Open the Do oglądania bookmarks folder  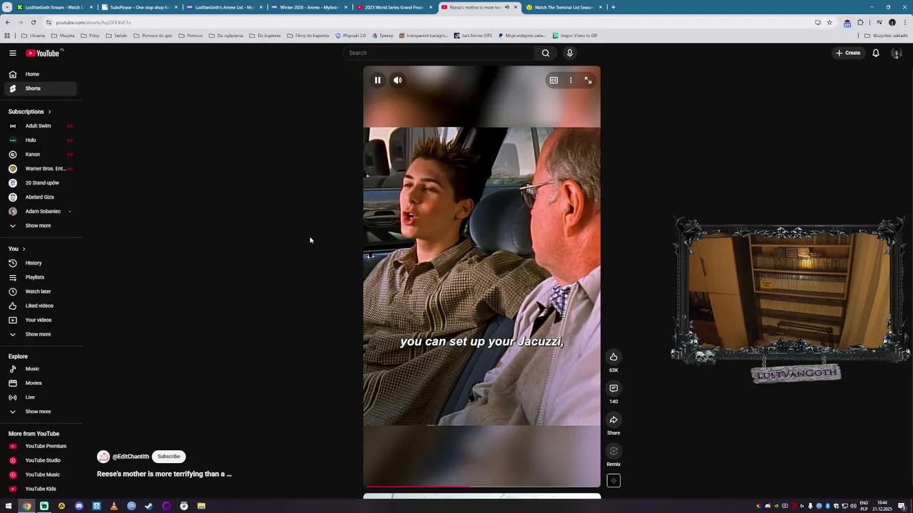(x=225, y=36)
